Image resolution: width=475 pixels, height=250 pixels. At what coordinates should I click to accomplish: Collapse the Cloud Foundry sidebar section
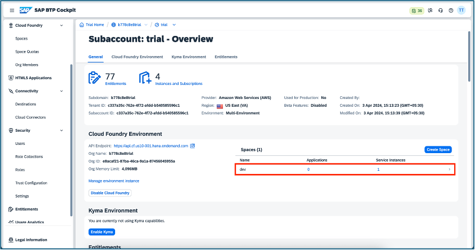[61, 26]
